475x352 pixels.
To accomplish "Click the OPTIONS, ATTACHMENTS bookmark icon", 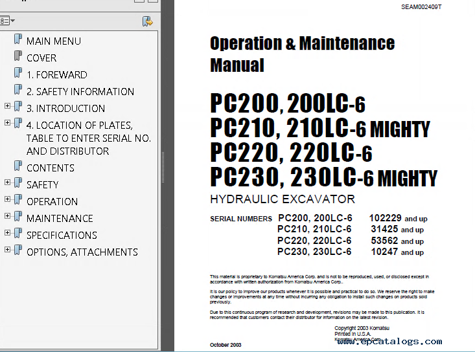I will (18, 250).
